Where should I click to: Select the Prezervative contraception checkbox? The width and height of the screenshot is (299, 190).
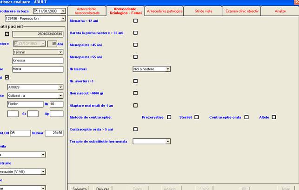tap(169, 117)
